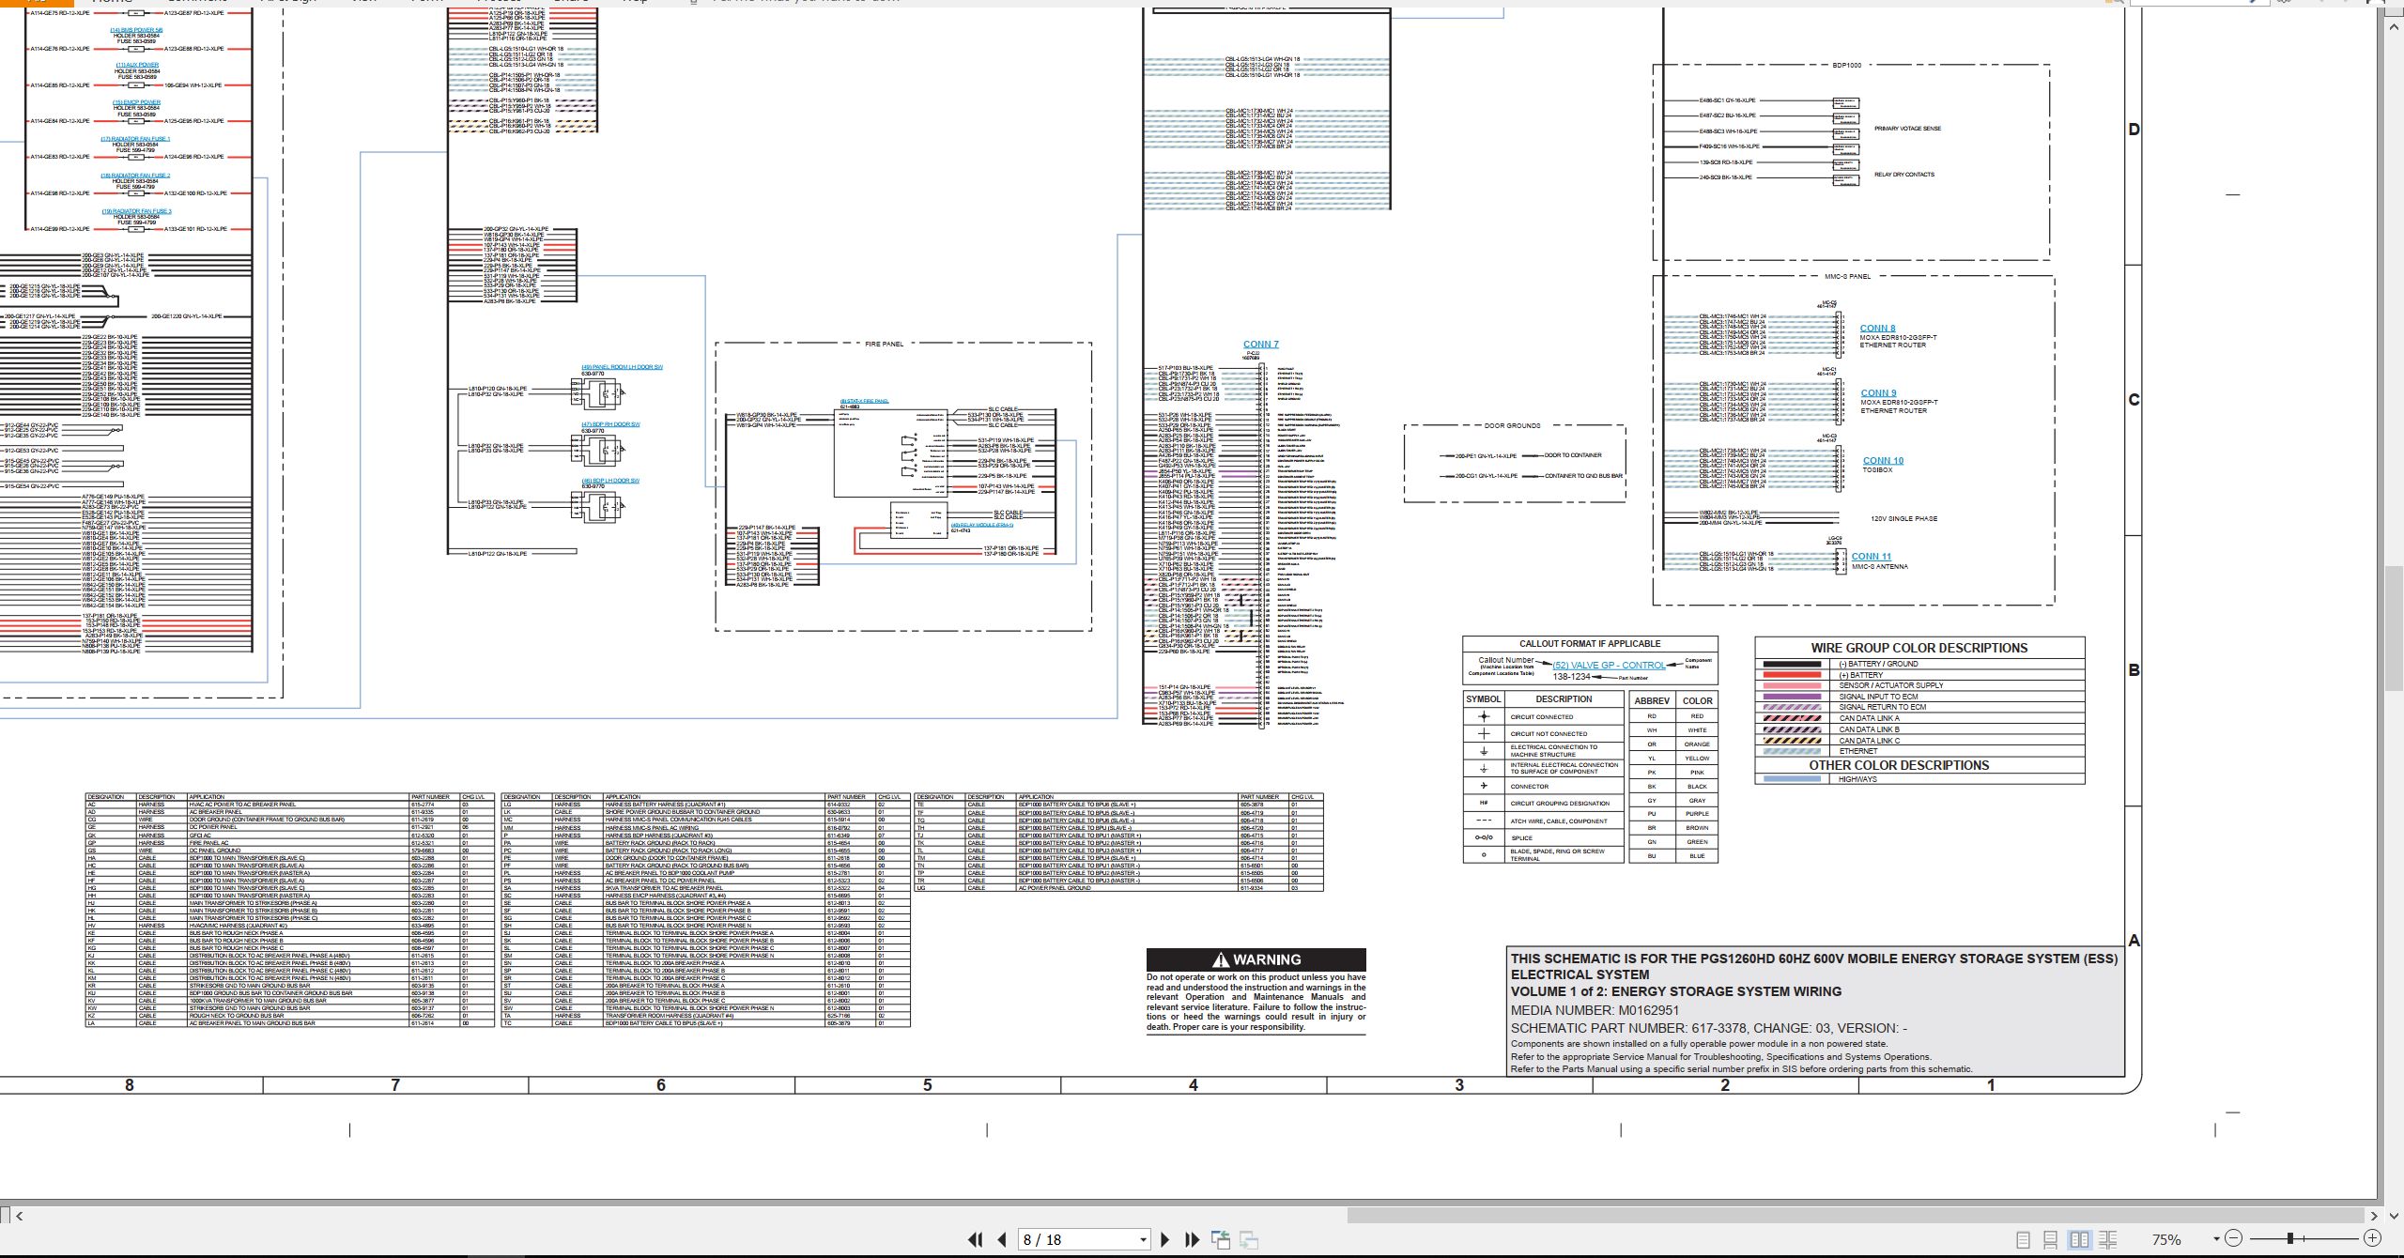Viewport: 2404px width, 1258px height.
Task: Click the (+) BATTERY red color swatch
Action: tap(1792, 675)
